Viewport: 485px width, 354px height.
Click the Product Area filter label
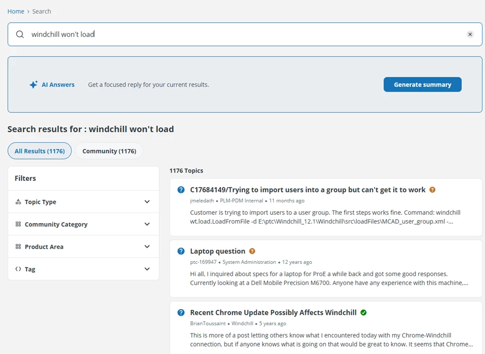[44, 247]
